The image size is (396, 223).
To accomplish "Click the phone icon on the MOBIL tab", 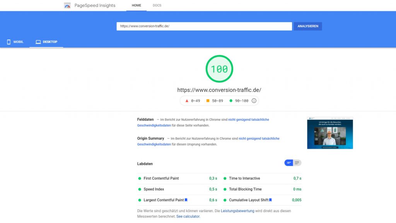I will [x=9, y=41].
